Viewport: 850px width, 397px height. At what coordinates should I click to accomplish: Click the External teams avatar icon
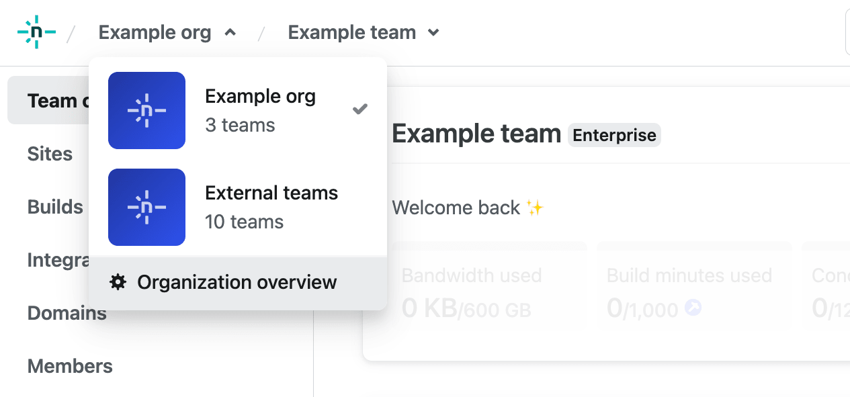(146, 207)
